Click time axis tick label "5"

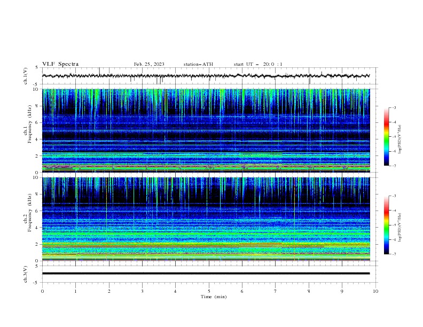click(x=209, y=291)
